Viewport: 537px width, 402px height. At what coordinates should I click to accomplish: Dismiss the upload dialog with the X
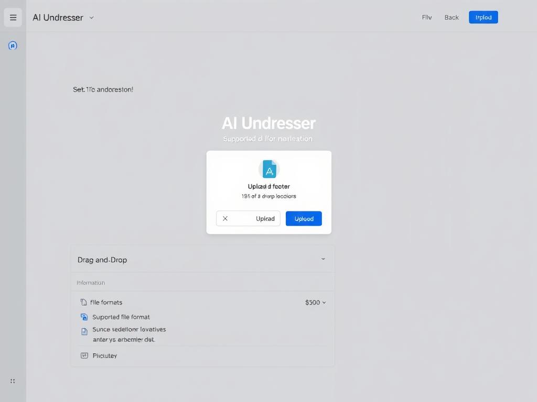click(225, 218)
